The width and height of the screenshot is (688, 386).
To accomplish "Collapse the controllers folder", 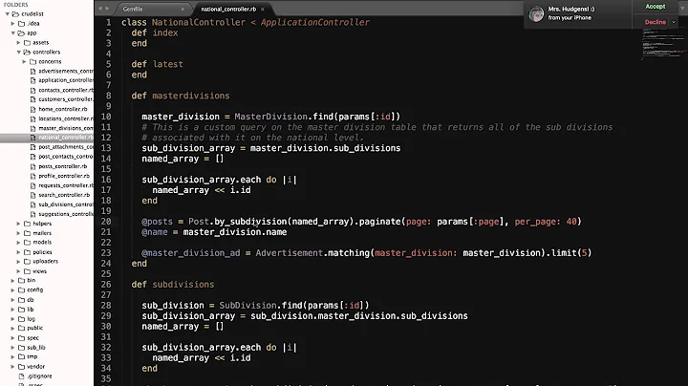I will [x=19, y=53].
